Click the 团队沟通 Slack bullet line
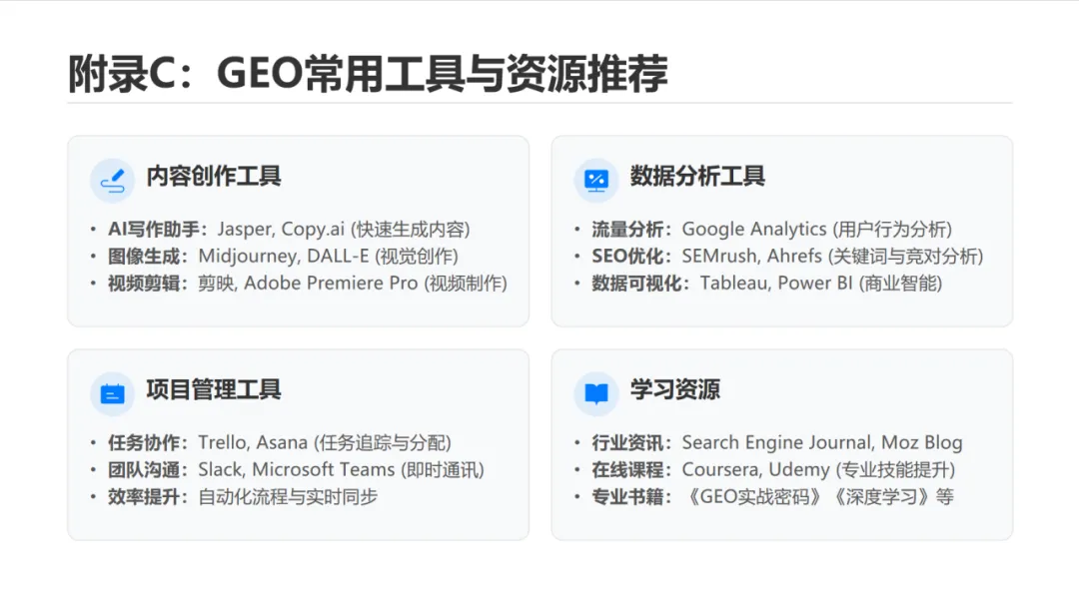Viewport: 1079px width, 606px height. pos(296,469)
